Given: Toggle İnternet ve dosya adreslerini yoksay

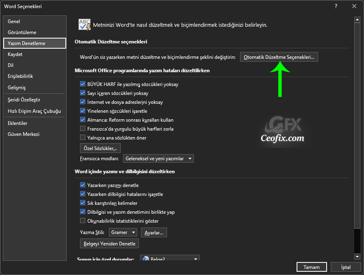Looking at the screenshot, I should coord(82,102).
